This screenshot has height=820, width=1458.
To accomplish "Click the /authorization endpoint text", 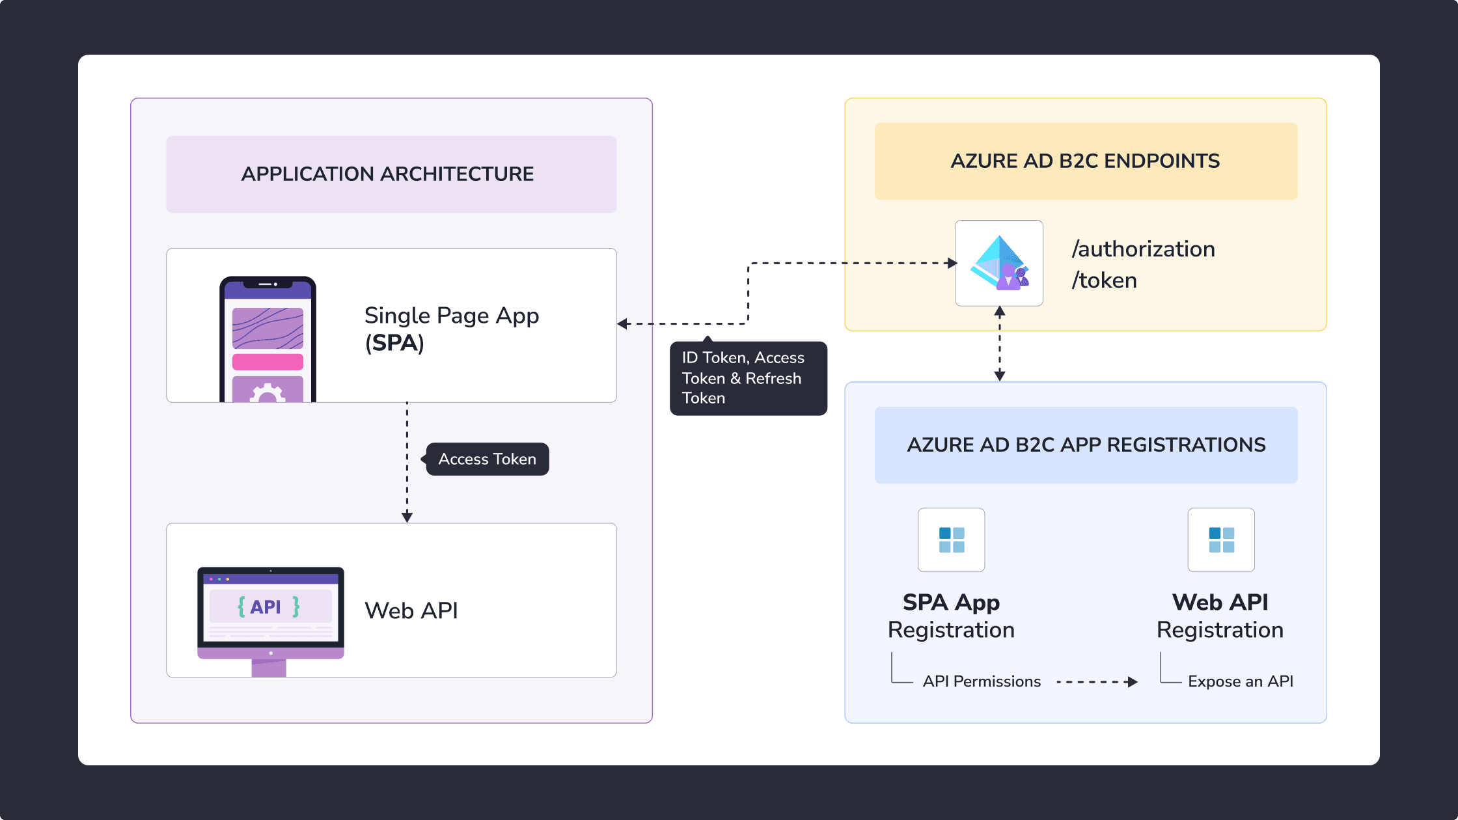I will click(x=1144, y=249).
